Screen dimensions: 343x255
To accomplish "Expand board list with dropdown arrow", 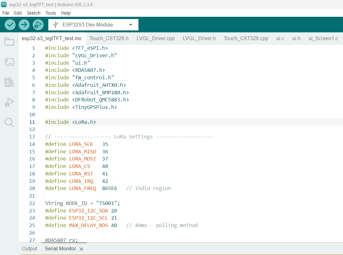I will (x=131, y=25).
